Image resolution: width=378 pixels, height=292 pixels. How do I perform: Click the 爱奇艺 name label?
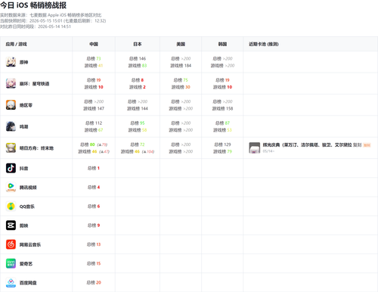tap(26, 264)
